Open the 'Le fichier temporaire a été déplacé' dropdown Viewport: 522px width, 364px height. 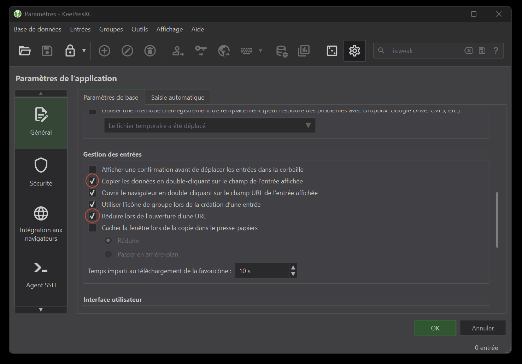(x=210, y=125)
